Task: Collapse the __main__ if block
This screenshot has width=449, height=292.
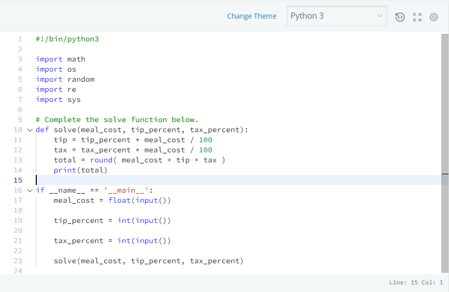Action: (29, 190)
